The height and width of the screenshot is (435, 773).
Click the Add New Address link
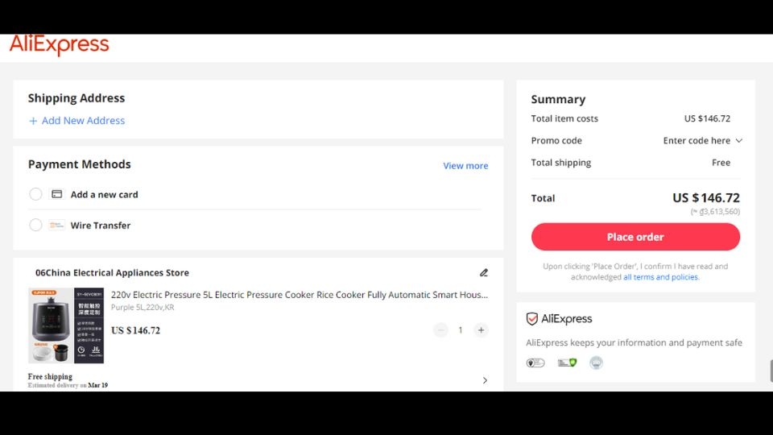click(x=83, y=121)
